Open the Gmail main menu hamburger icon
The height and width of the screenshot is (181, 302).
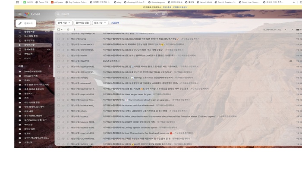[x=20, y=14]
